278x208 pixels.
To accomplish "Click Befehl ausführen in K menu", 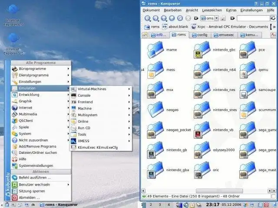I will tap(41, 178).
